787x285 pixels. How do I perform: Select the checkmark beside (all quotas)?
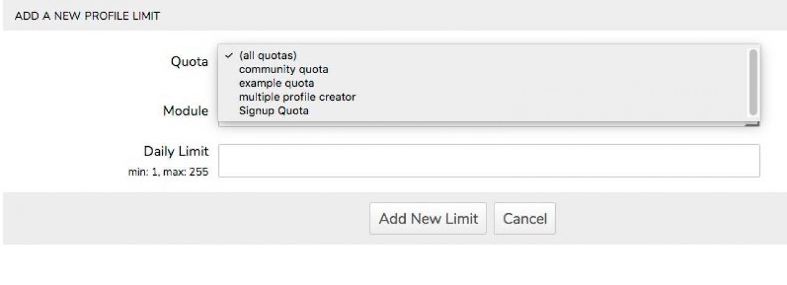click(229, 56)
